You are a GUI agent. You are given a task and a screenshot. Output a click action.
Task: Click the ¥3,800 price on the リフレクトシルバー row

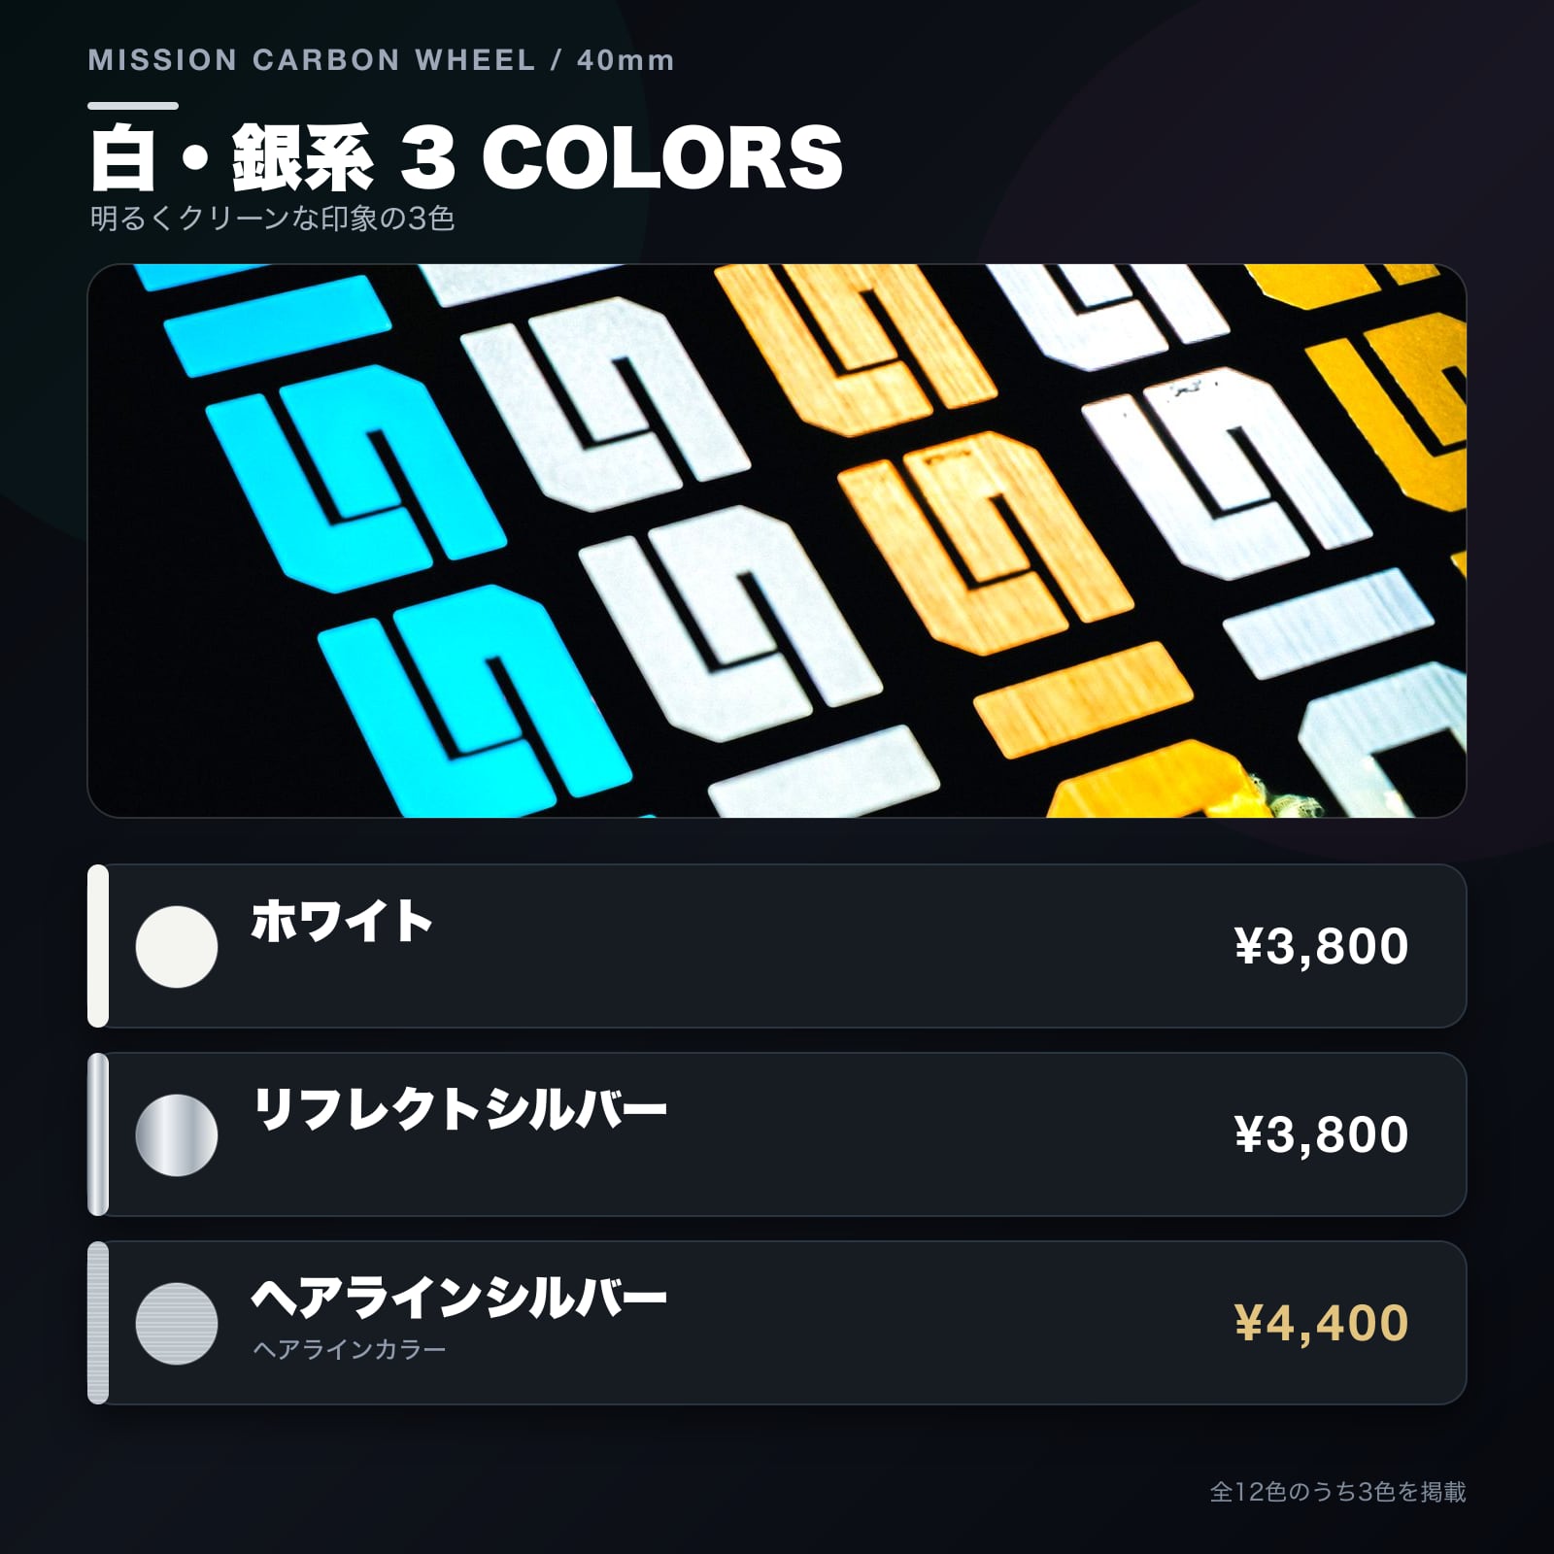[1321, 1135]
